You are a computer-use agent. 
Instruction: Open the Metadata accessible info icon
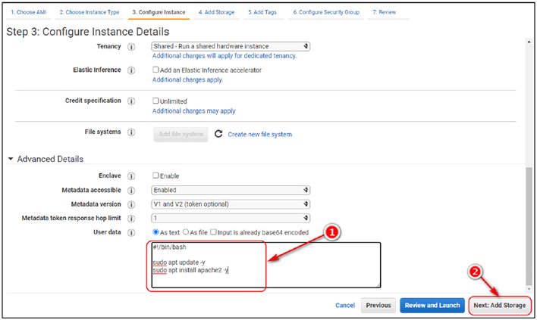click(131, 190)
